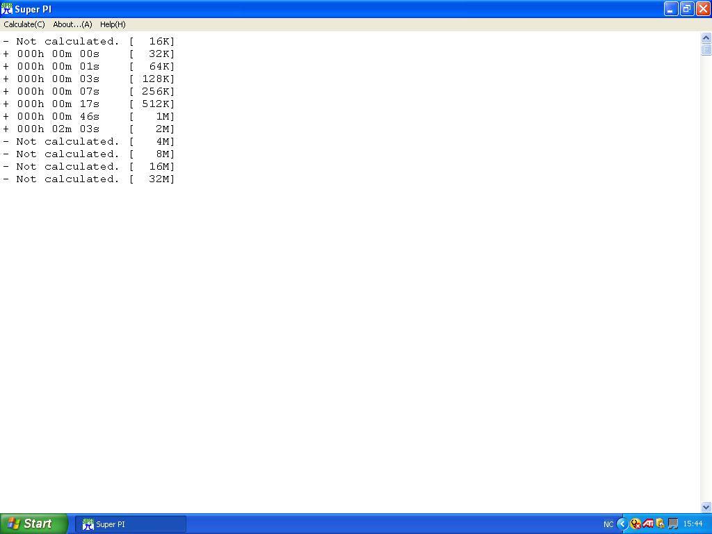712x534 pixels.
Task: Click the 32M Not calculated row
Action: pos(88,179)
